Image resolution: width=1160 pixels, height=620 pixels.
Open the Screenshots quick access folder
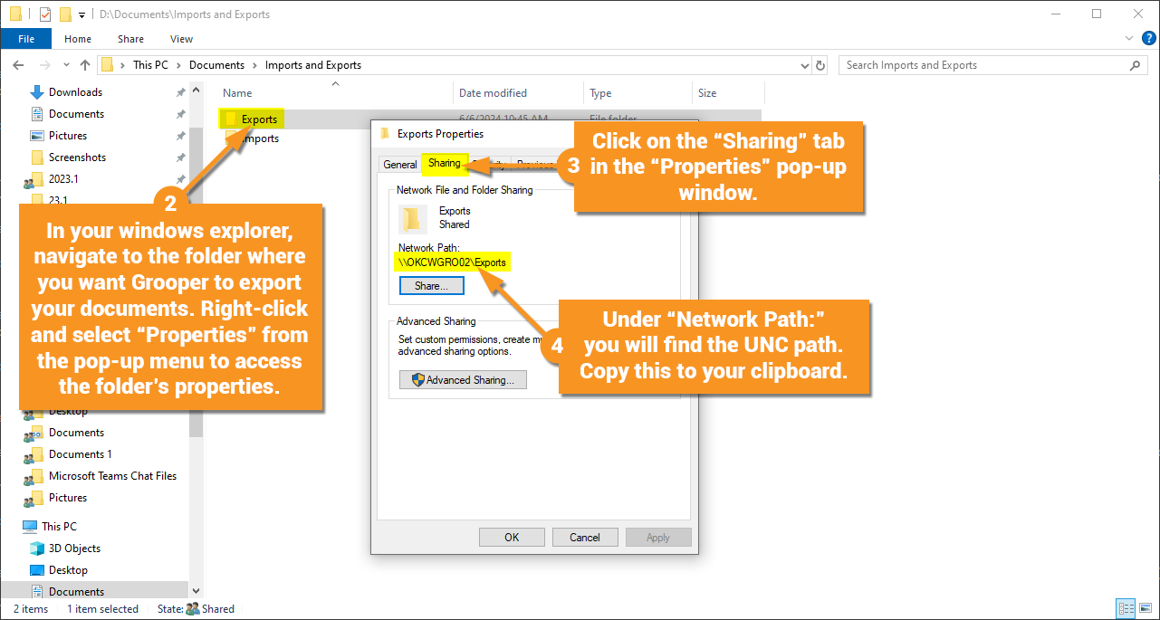point(77,157)
